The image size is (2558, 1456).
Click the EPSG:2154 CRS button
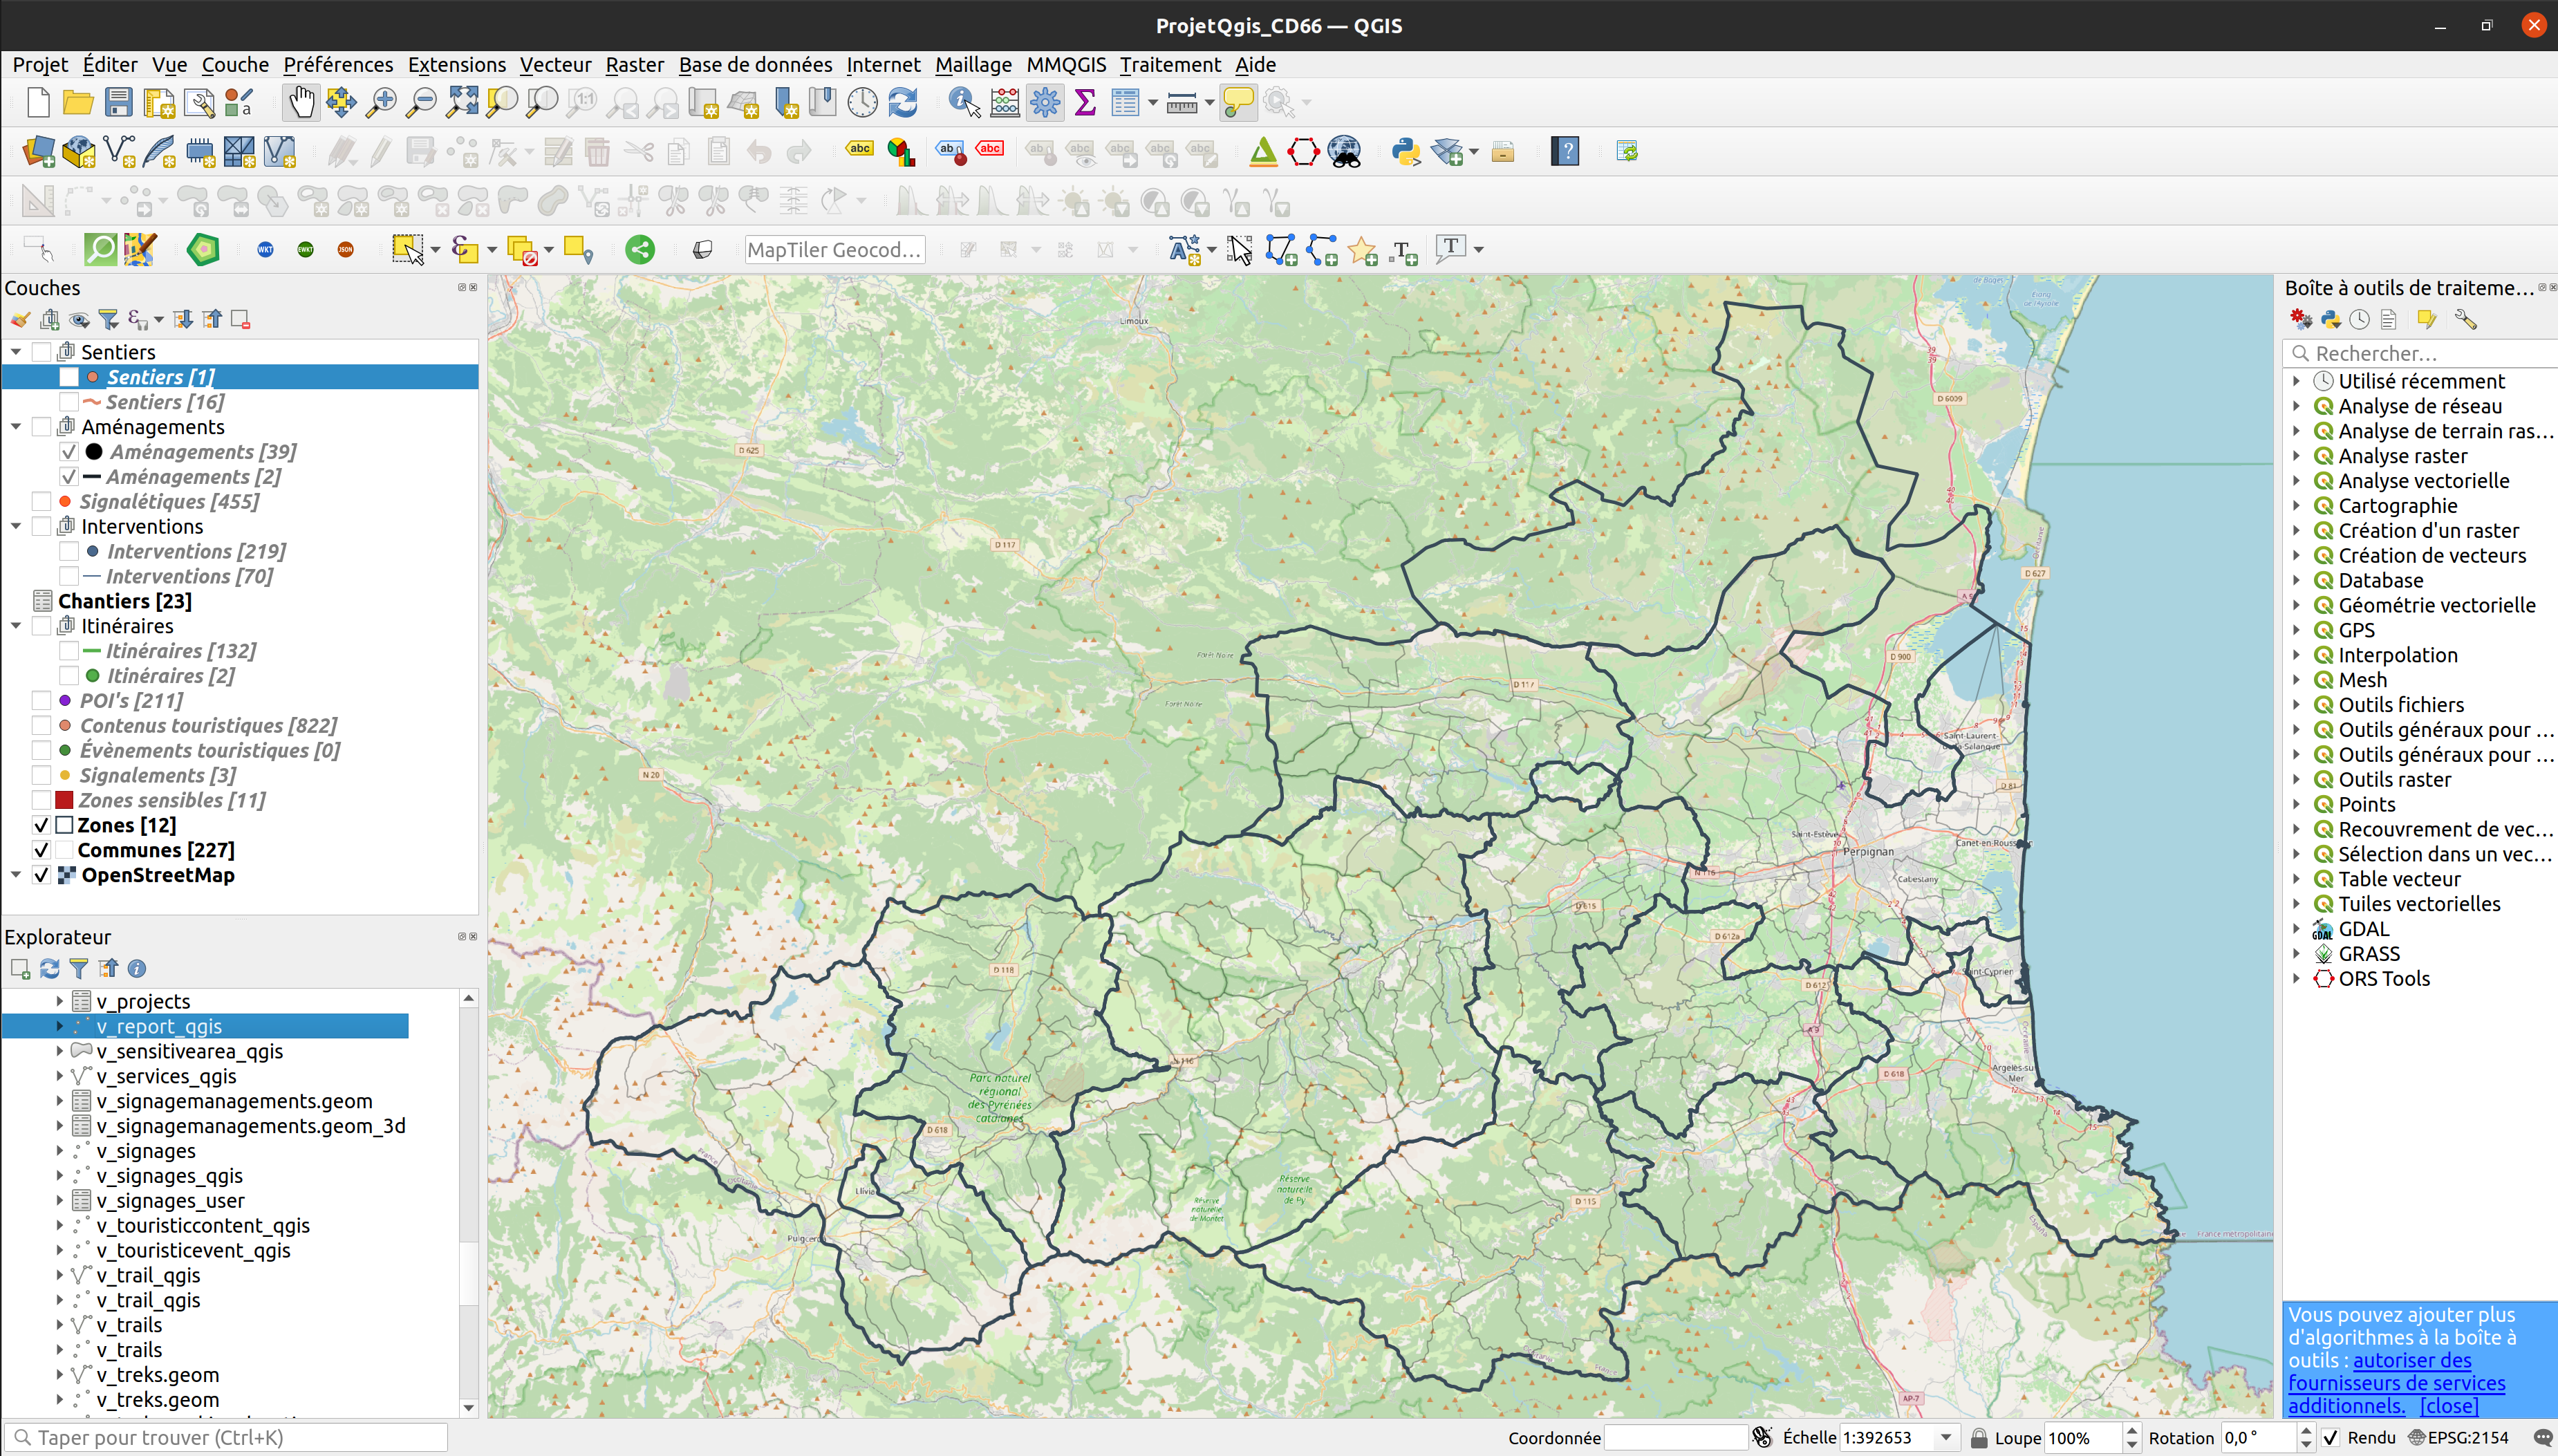[2458, 1438]
